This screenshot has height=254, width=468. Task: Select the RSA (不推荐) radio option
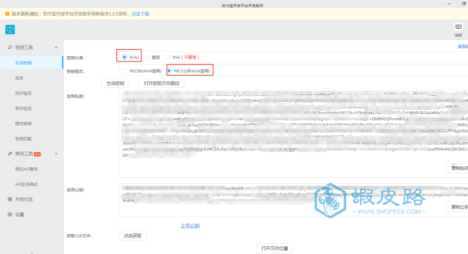(x=167, y=57)
